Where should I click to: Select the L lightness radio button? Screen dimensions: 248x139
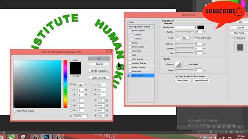[x=92, y=85]
